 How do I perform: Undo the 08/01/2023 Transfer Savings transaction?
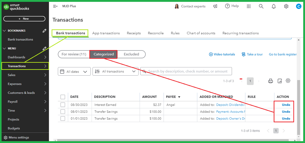click(286, 112)
